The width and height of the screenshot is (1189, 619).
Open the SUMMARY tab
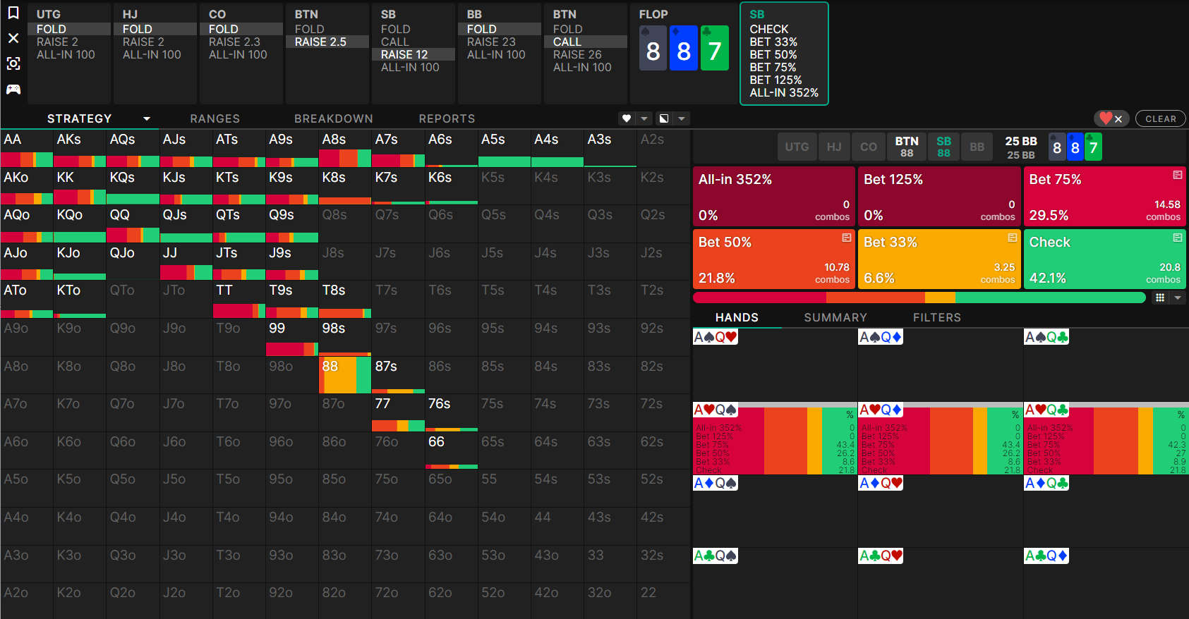click(x=835, y=317)
